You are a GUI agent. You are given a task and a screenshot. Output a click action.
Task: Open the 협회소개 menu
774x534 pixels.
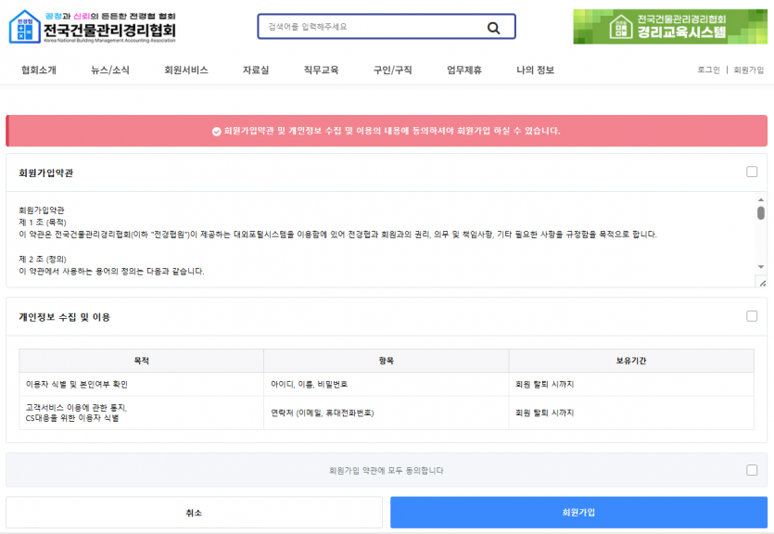pyautogui.click(x=39, y=70)
